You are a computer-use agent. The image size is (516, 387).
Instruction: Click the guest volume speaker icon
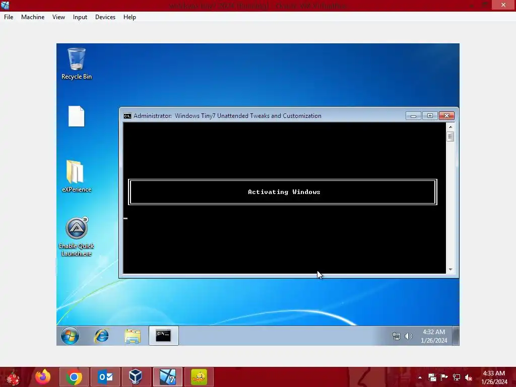pos(408,336)
